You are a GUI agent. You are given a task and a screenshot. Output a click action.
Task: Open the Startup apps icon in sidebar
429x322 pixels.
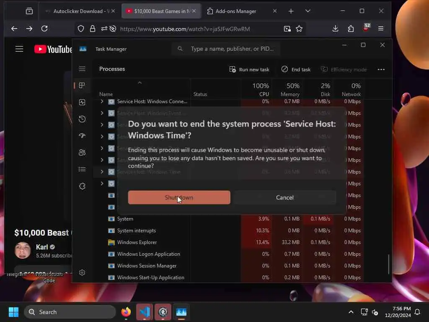pyautogui.click(x=82, y=136)
